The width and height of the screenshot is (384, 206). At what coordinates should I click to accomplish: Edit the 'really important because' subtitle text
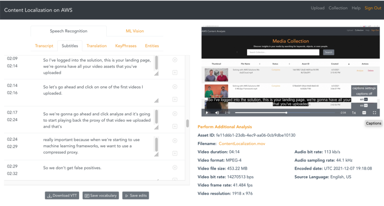(x=97, y=146)
